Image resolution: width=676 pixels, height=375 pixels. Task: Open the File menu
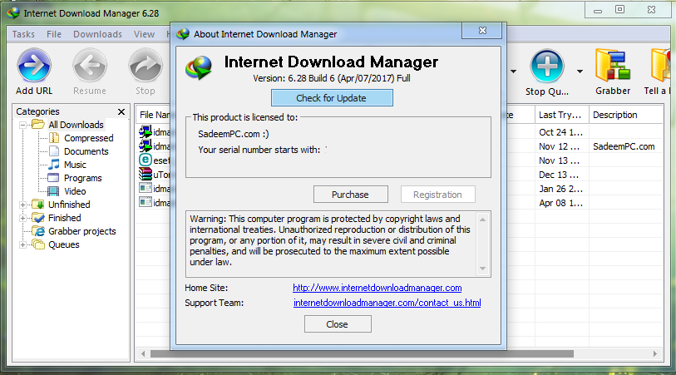point(54,34)
